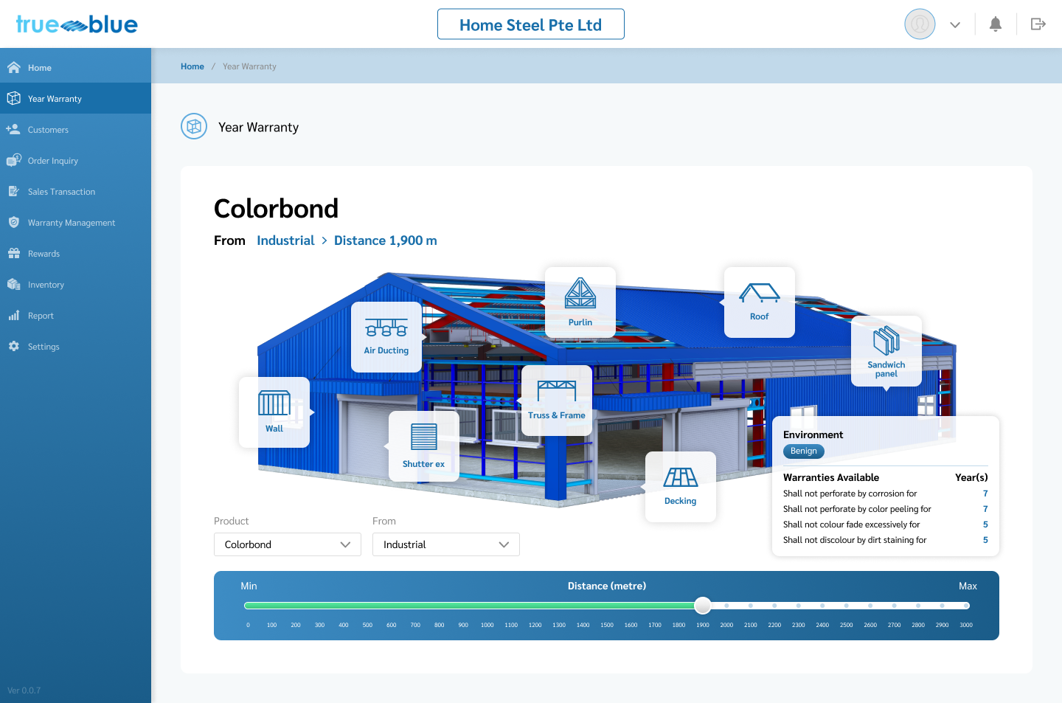Select the Purlin component card
This screenshot has width=1062, height=703.
click(580, 302)
